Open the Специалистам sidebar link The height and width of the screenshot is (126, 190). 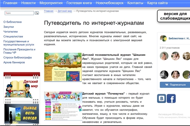coord(13,36)
